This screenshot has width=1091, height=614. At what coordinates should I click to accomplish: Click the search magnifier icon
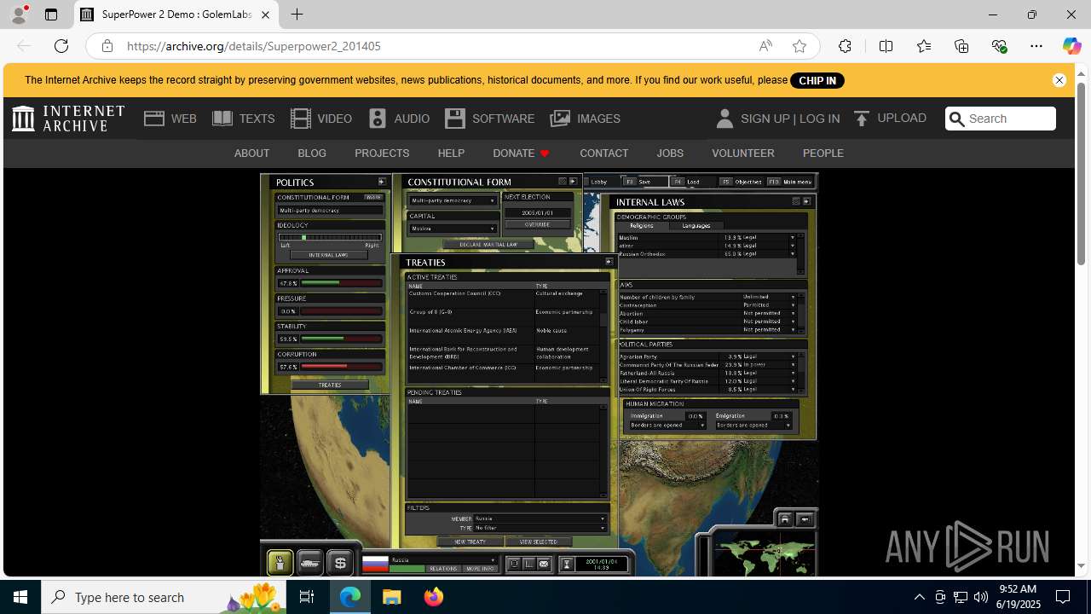coord(957,119)
